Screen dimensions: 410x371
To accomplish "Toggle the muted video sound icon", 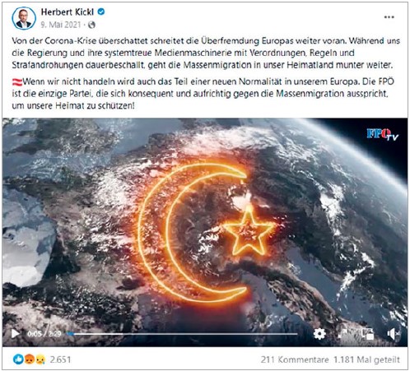I will [394, 334].
